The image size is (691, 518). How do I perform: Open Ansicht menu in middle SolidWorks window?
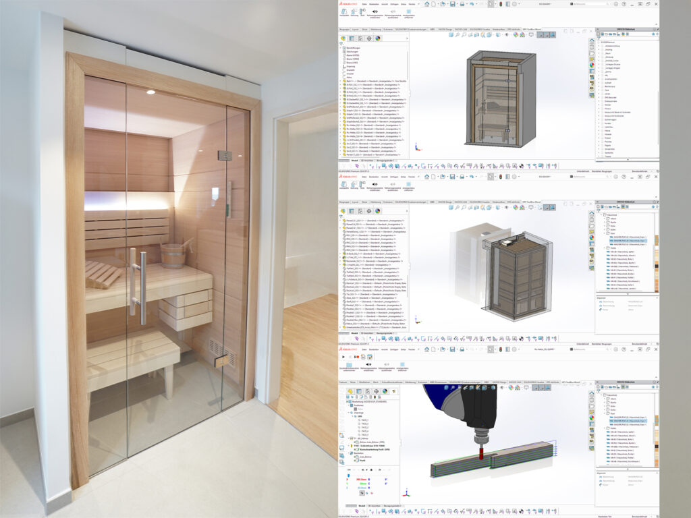click(385, 177)
